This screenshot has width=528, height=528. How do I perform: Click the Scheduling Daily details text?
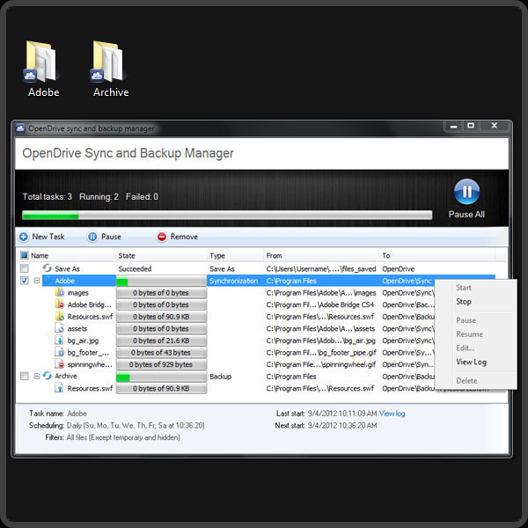coord(136,426)
